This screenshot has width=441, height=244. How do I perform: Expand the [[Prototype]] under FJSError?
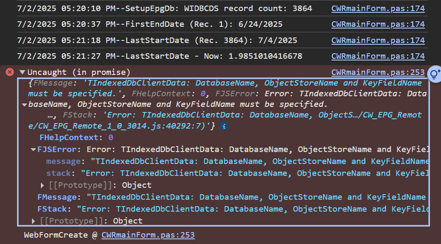click(x=42, y=185)
